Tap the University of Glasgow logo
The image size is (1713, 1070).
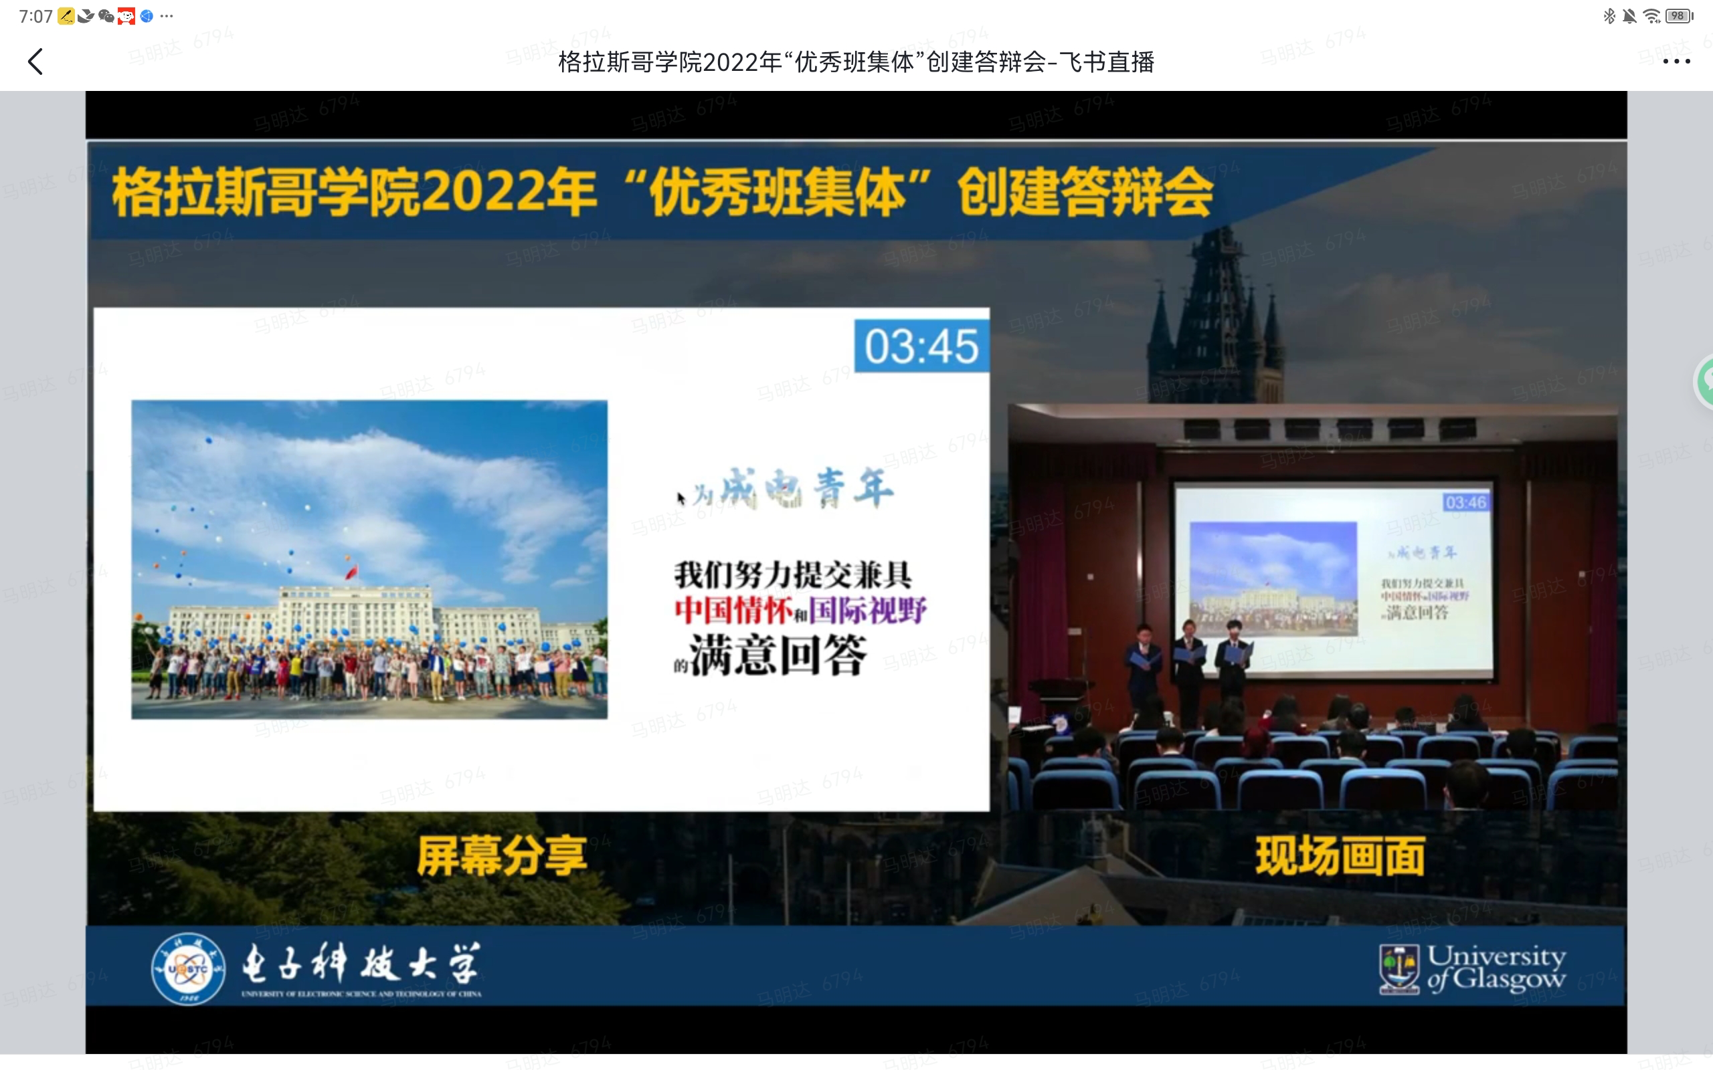[x=1472, y=968]
